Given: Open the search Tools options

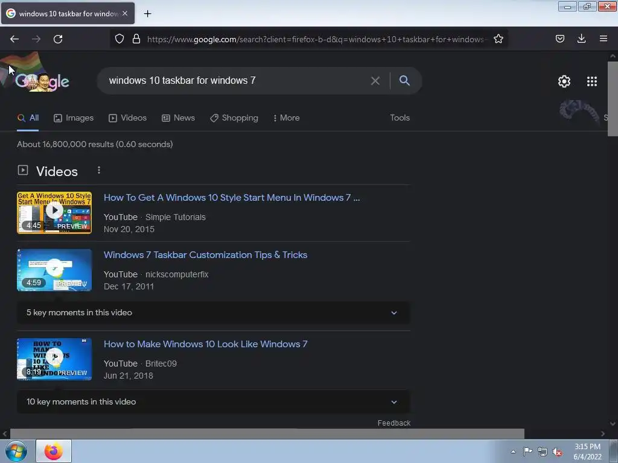Looking at the screenshot, I should [400, 118].
